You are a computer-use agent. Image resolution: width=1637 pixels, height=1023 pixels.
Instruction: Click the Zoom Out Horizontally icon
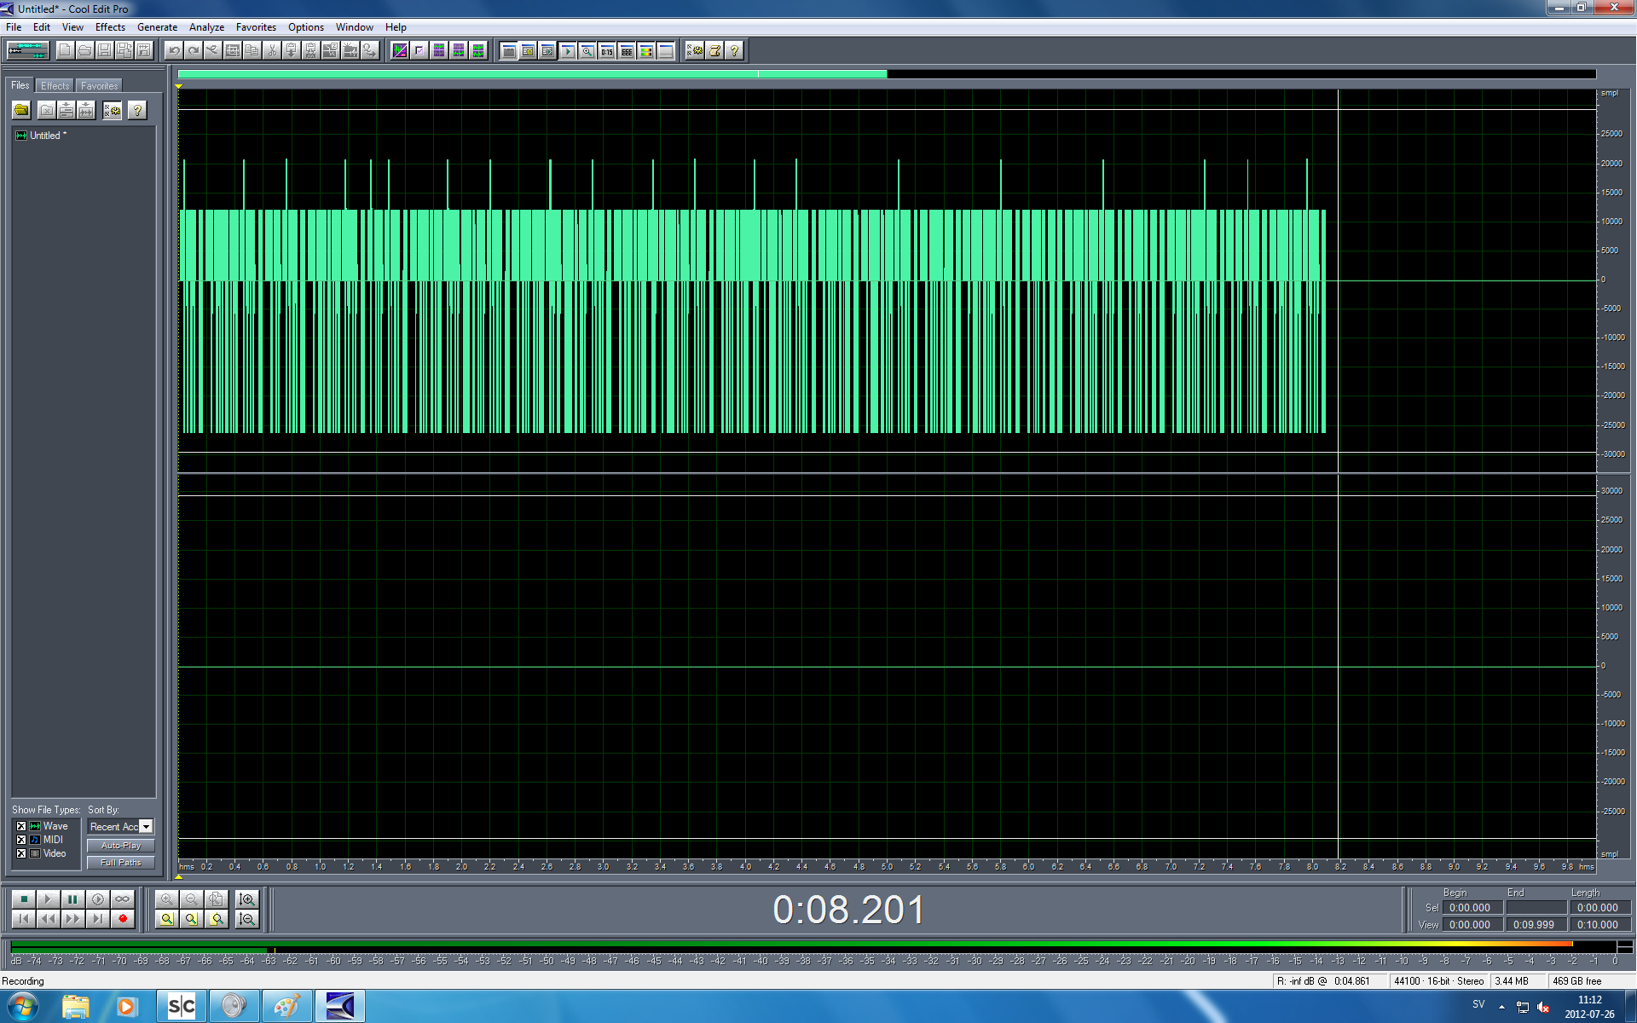(x=192, y=899)
